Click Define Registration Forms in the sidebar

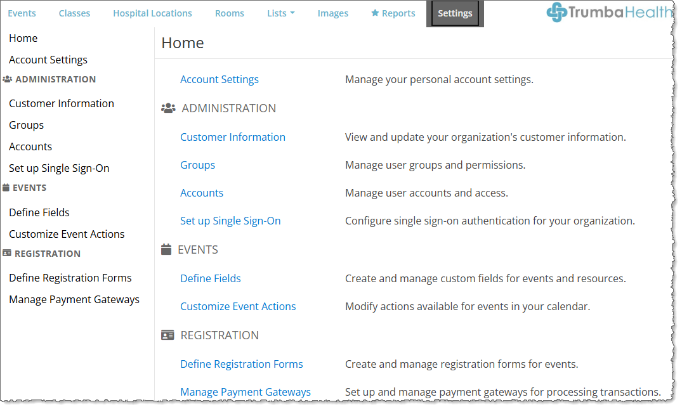click(70, 277)
